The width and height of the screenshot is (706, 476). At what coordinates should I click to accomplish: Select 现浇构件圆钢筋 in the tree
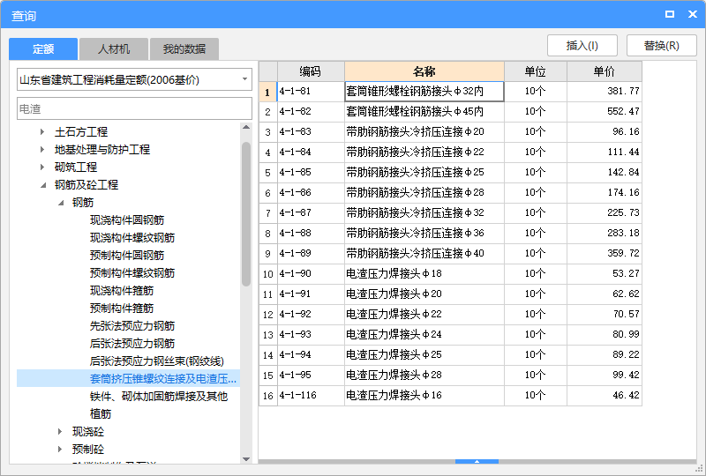point(127,220)
